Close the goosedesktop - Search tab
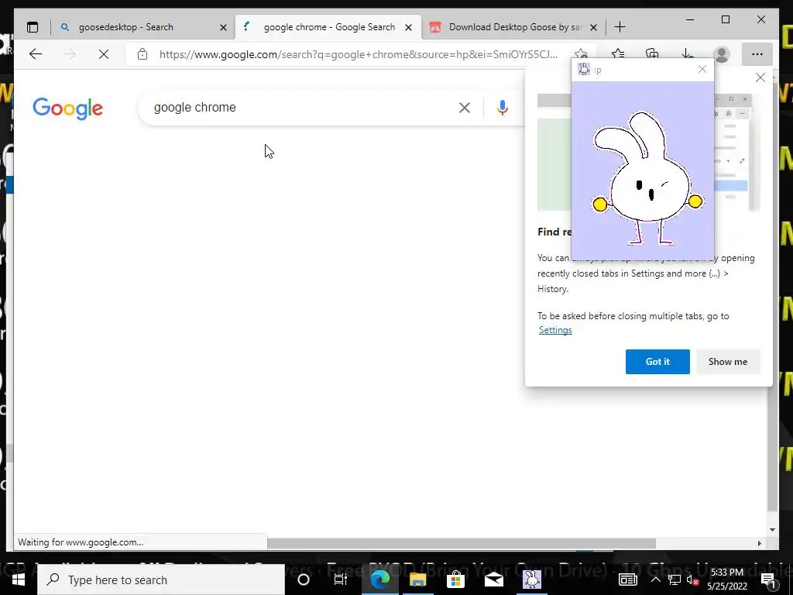The height and width of the screenshot is (595, 793). tap(223, 27)
